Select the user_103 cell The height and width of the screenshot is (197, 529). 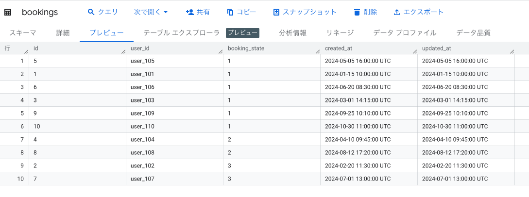click(x=175, y=100)
